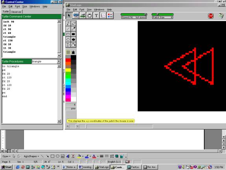Image resolution: width=226 pixels, height=170 pixels.
Task: Expand the Turtle Procedures triangle dropdown
Action: coord(59,61)
